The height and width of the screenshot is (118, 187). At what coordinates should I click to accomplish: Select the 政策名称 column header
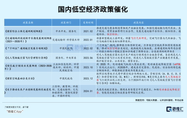point(28,23)
